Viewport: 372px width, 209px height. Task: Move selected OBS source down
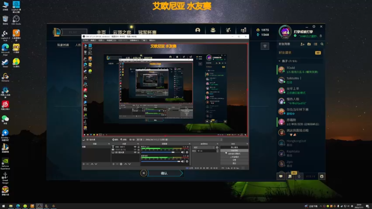tap(129, 164)
